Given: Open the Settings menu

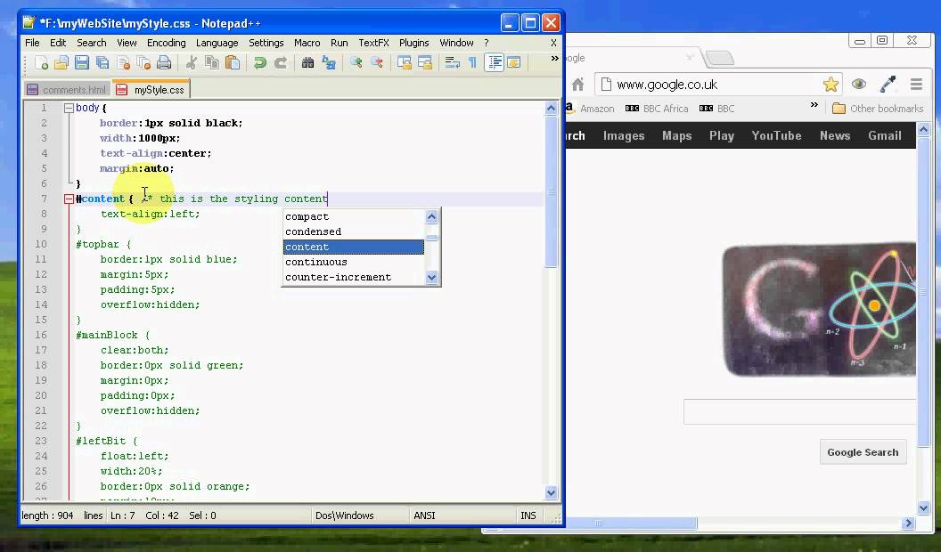Looking at the screenshot, I should tap(266, 43).
